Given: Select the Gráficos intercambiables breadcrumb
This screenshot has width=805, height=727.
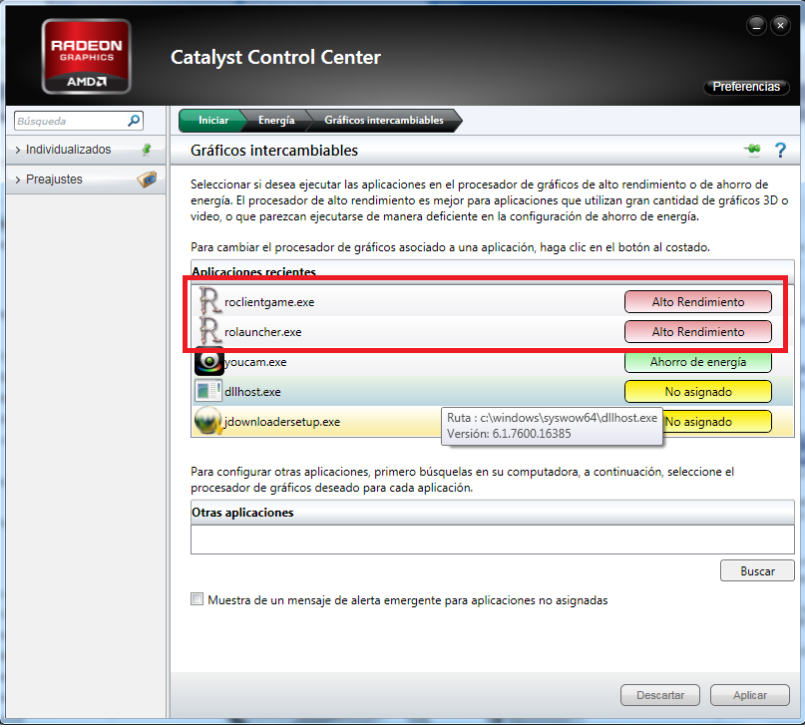Looking at the screenshot, I should click(x=384, y=120).
